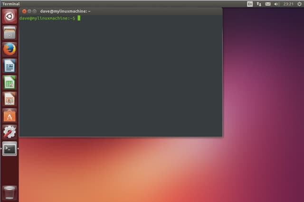The width and height of the screenshot is (304, 202).
Task: Open keyboard language En indicator
Action: 250,4
